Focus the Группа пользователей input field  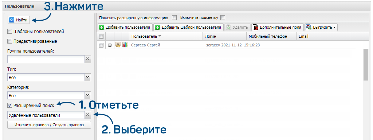point(46,59)
